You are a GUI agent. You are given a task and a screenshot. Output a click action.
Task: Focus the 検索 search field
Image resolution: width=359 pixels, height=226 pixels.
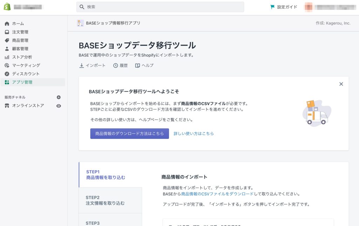click(160, 7)
